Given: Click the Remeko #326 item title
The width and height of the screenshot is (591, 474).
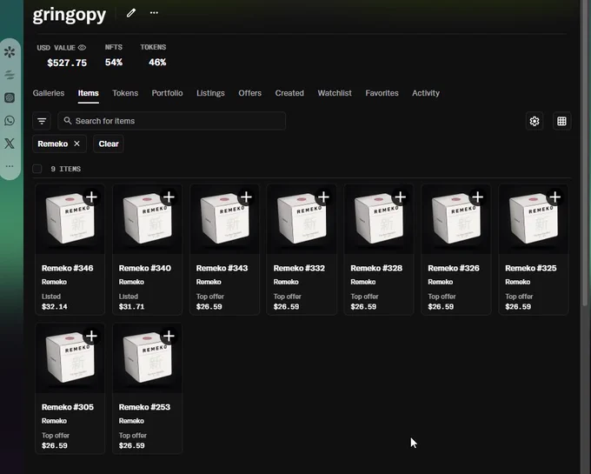Looking at the screenshot, I should pyautogui.click(x=454, y=268).
